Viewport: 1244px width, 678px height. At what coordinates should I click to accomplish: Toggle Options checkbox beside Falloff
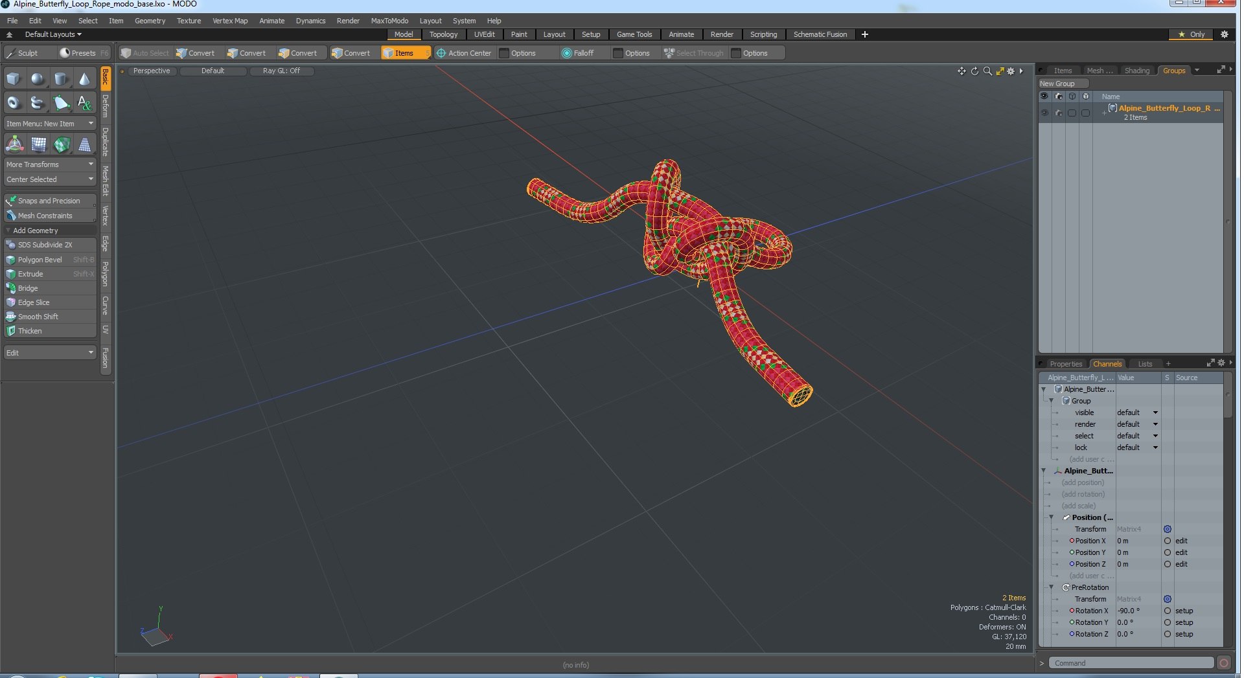(618, 53)
